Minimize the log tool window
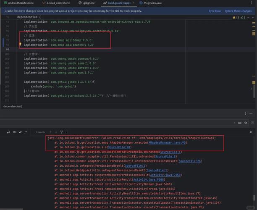 tap(251, 113)
